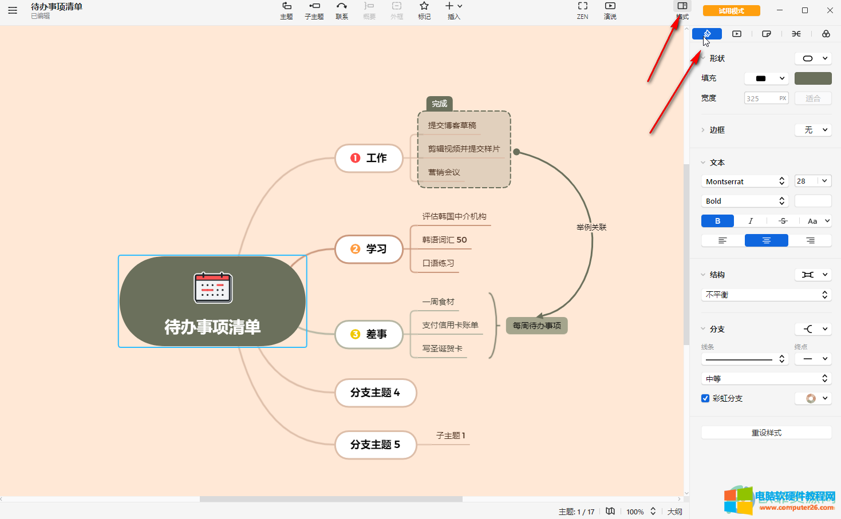The height and width of the screenshot is (519, 841).
Task: Enter ZEN mode
Action: click(583, 10)
